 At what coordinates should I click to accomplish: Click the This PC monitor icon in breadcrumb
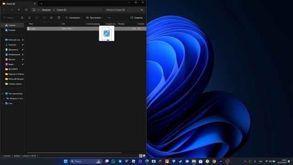[34, 10]
